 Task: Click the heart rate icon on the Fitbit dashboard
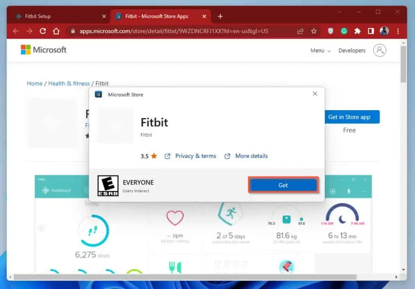(x=174, y=218)
